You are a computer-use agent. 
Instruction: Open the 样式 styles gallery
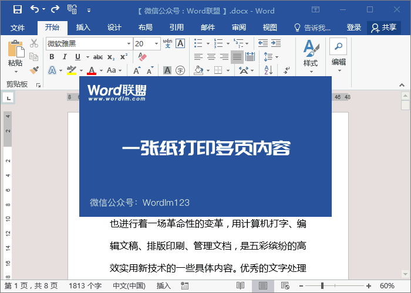click(x=311, y=56)
